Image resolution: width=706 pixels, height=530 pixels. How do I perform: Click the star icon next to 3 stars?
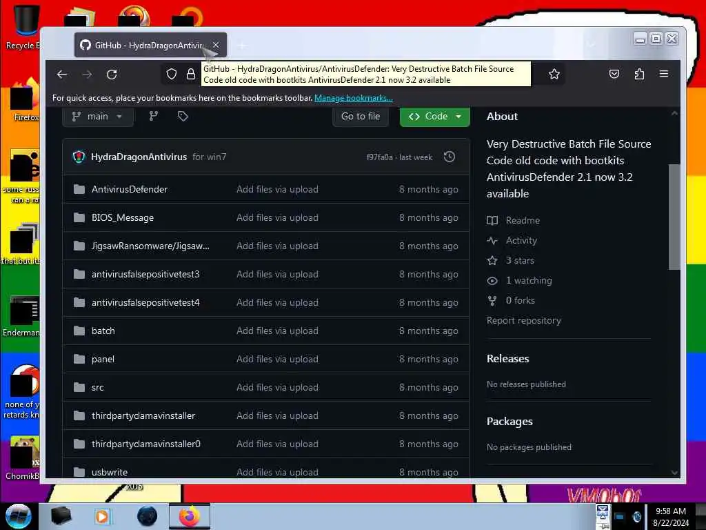pos(492,260)
